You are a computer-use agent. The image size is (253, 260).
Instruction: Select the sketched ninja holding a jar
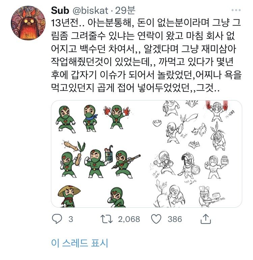point(217,167)
